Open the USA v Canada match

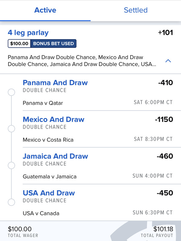tap(41, 213)
